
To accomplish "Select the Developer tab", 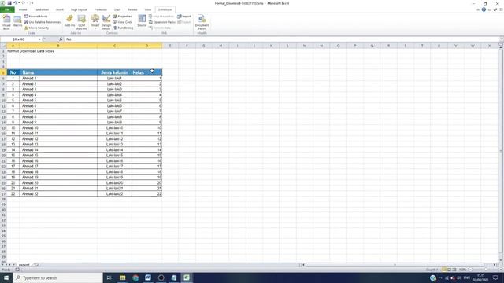I will [x=165, y=9].
